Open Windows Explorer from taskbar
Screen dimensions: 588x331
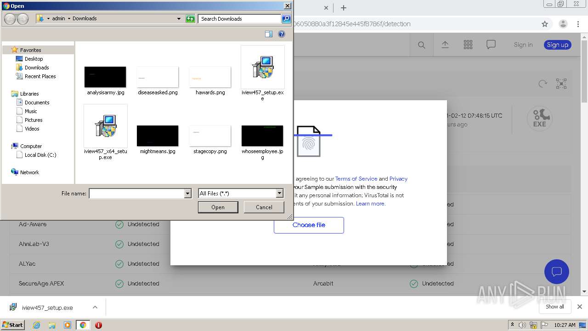52,325
